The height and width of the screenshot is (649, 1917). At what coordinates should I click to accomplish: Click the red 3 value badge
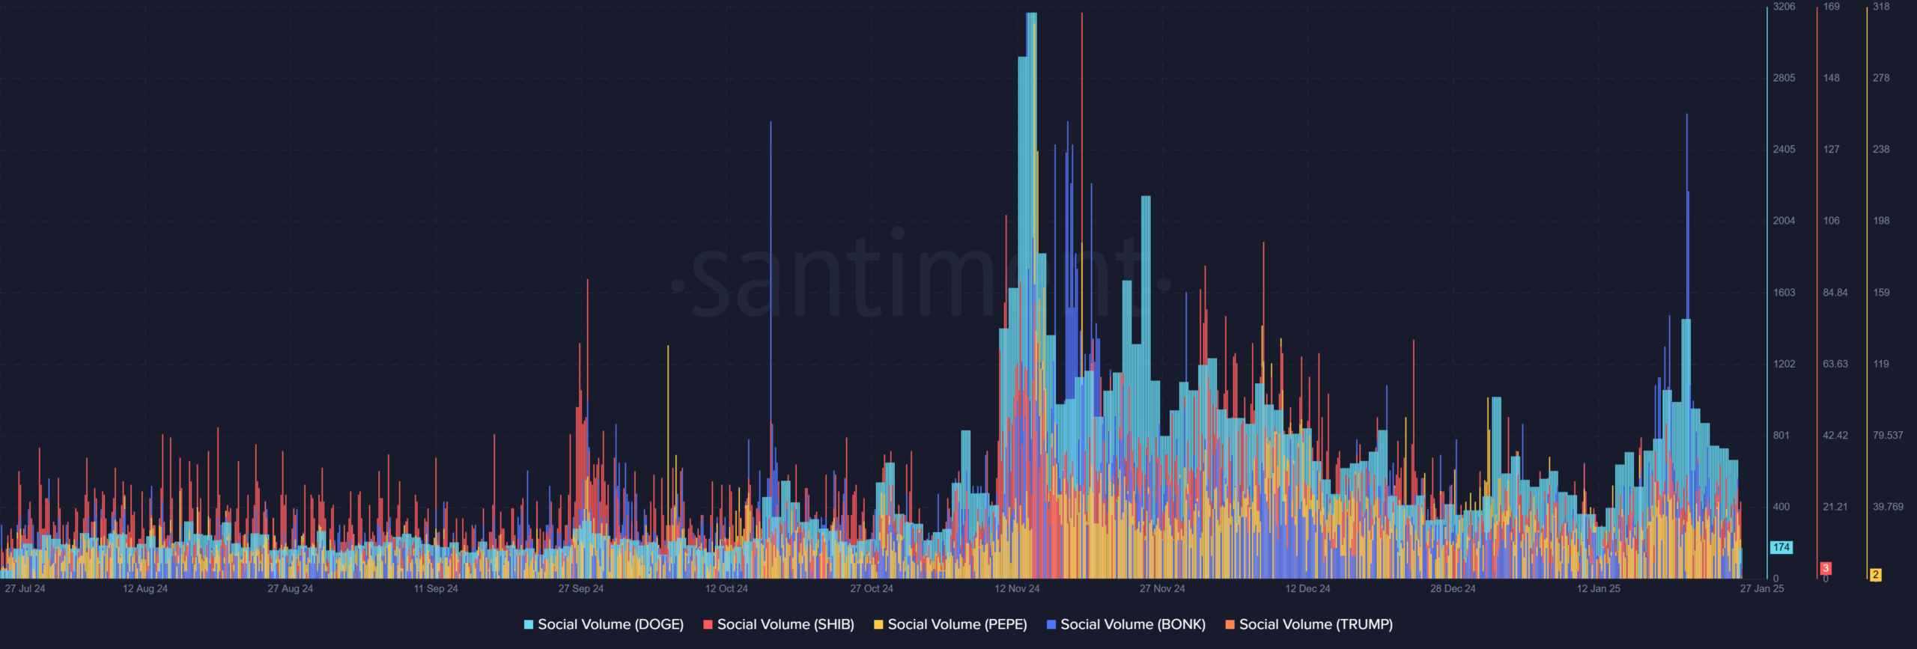click(1826, 568)
